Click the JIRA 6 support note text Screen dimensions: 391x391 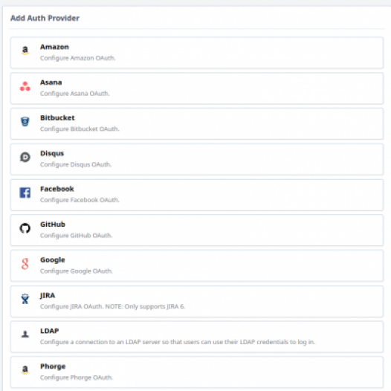coord(145,306)
